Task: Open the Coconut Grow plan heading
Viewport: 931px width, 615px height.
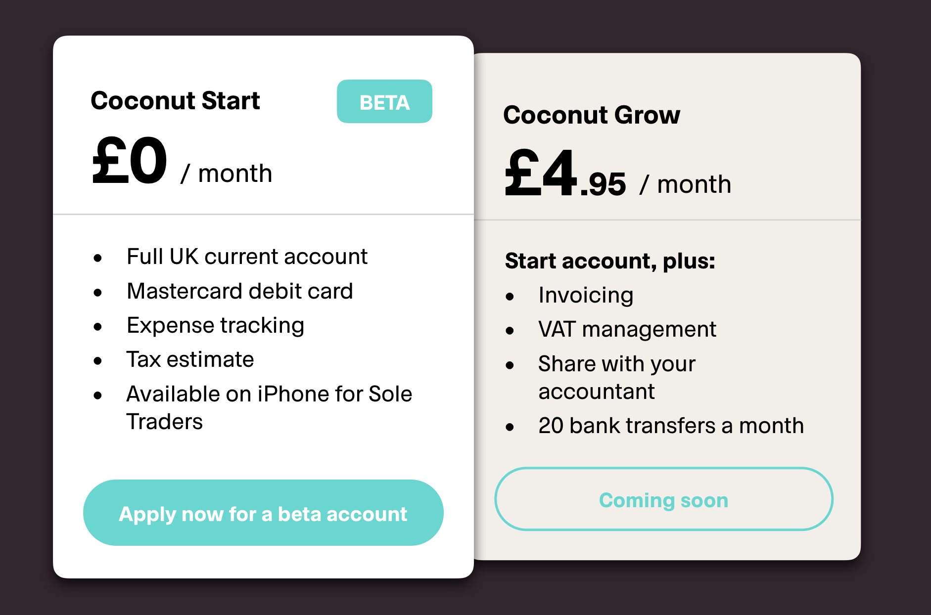Action: click(x=592, y=115)
